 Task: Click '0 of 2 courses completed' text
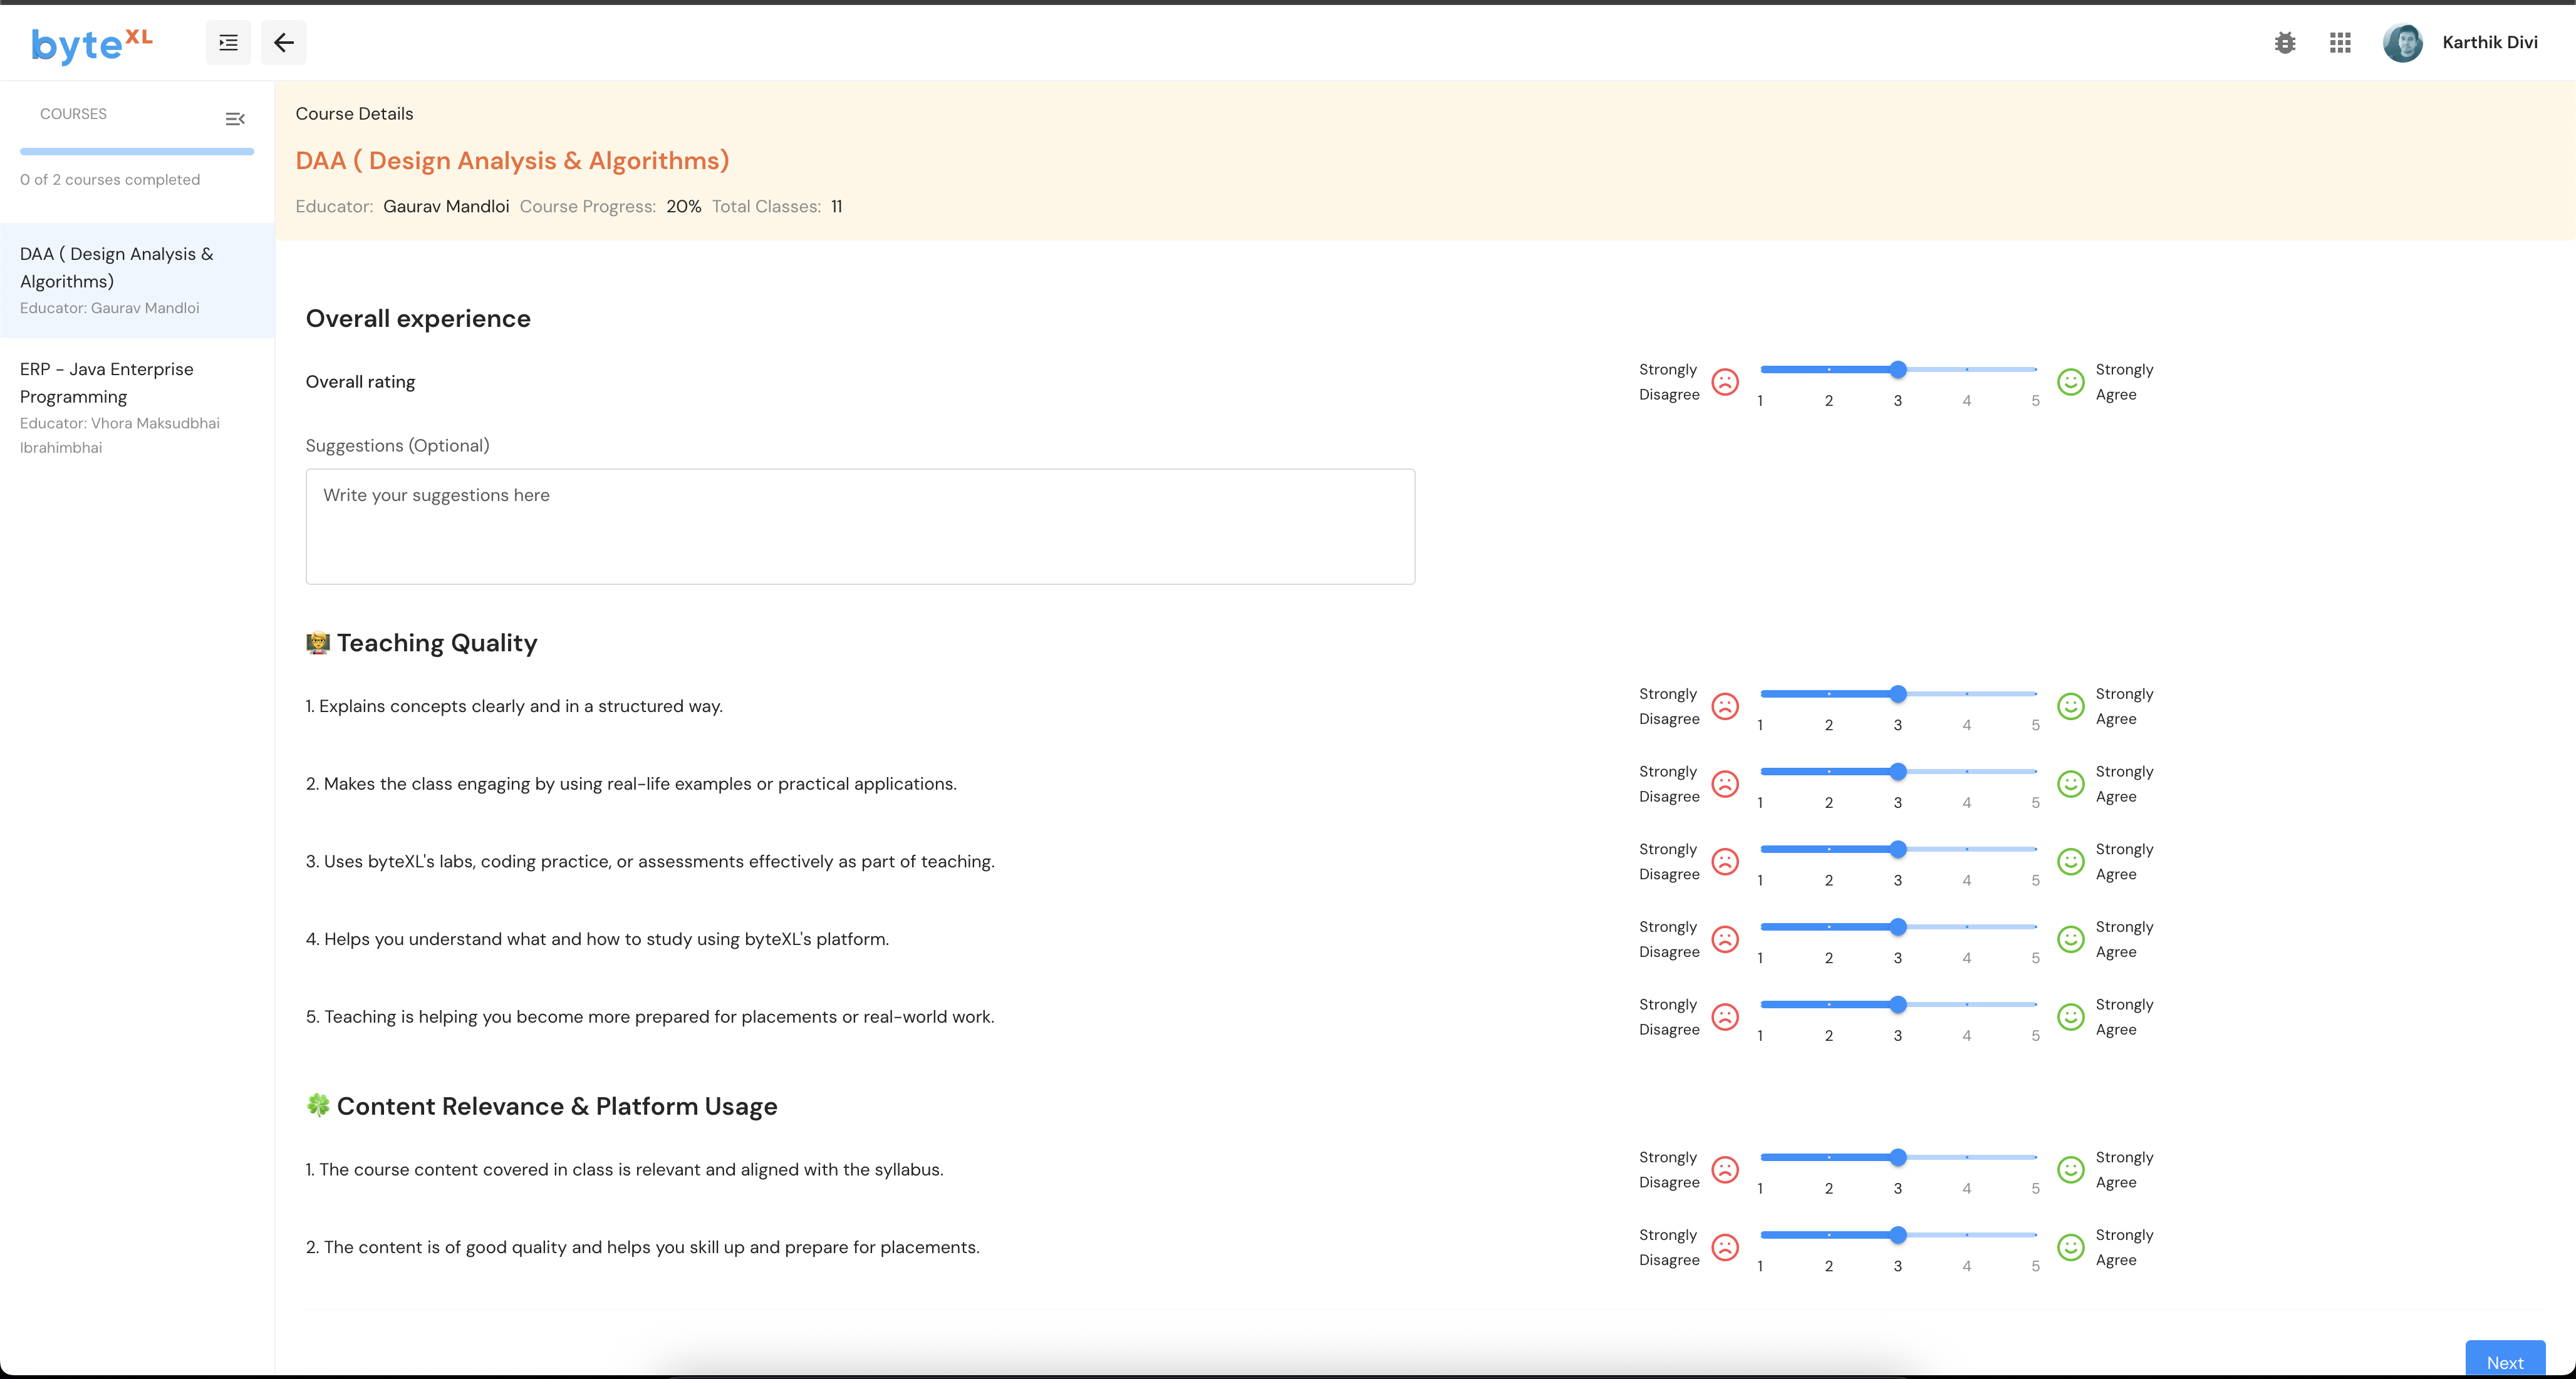110,180
